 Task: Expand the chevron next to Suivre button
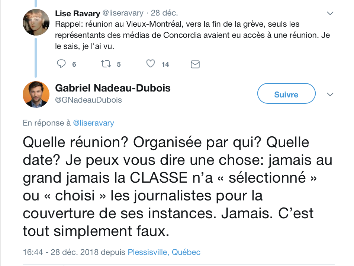point(330,94)
